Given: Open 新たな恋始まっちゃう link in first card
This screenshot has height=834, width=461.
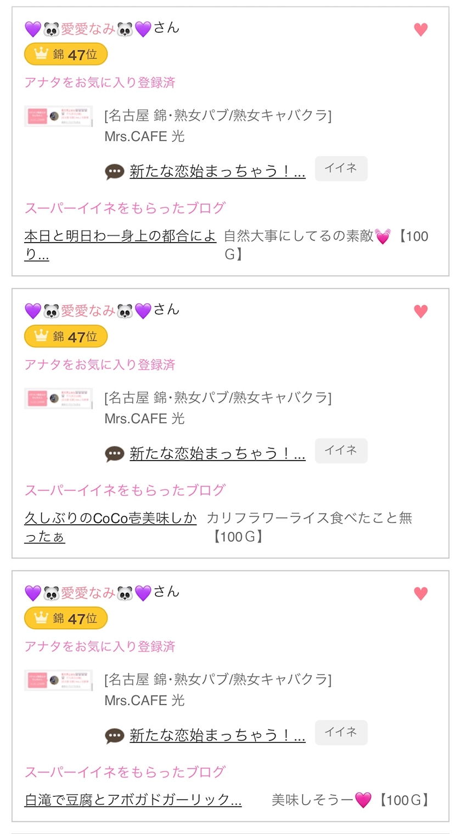Looking at the screenshot, I should pyautogui.click(x=217, y=172).
